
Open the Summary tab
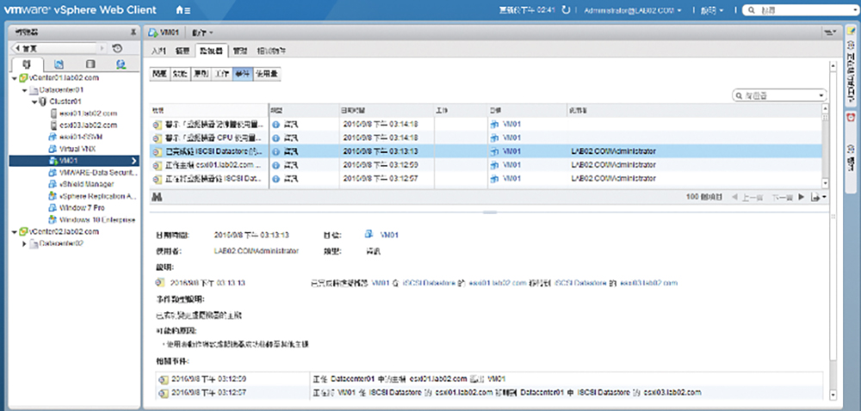pos(183,51)
